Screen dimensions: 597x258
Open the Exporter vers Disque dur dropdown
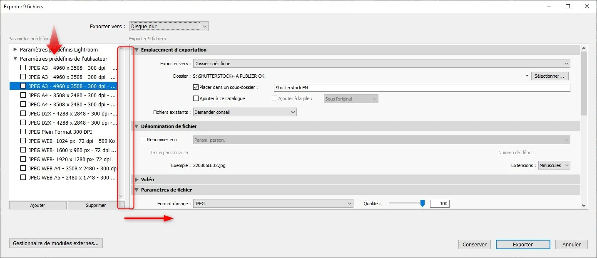[x=169, y=27]
